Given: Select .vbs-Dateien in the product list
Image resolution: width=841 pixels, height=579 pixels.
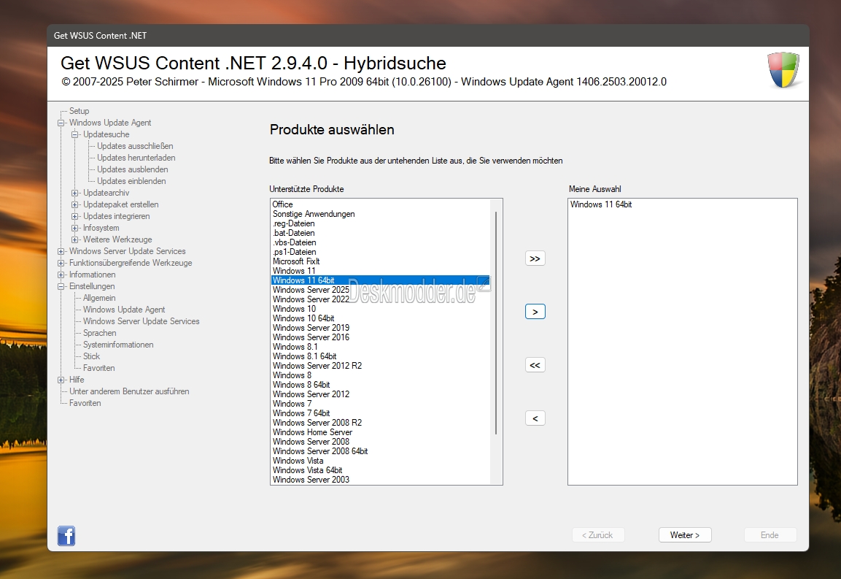Looking at the screenshot, I should click(x=380, y=243).
